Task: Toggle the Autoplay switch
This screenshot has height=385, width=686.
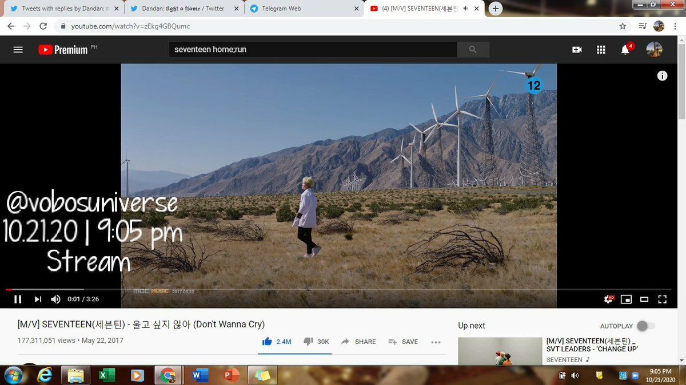Action: tap(646, 326)
